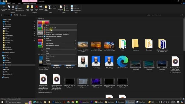Image resolution: width=185 pixels, height=104 pixels.
Task: Open the font folder
Action: pos(123,45)
